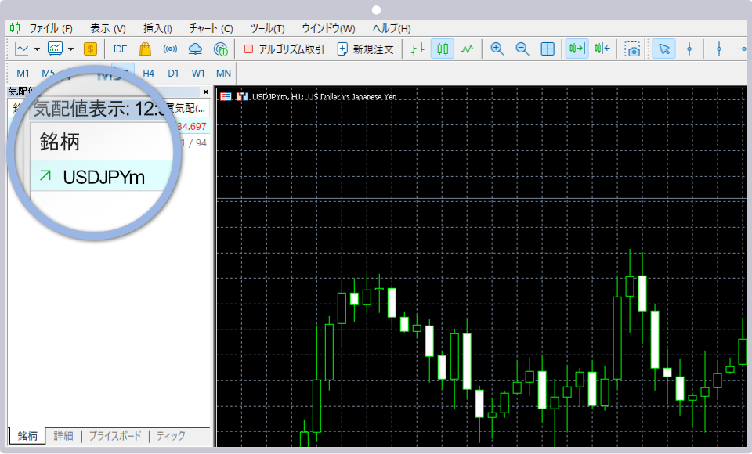Close the Market Watch panel
This screenshot has width=752, height=454.
[206, 92]
